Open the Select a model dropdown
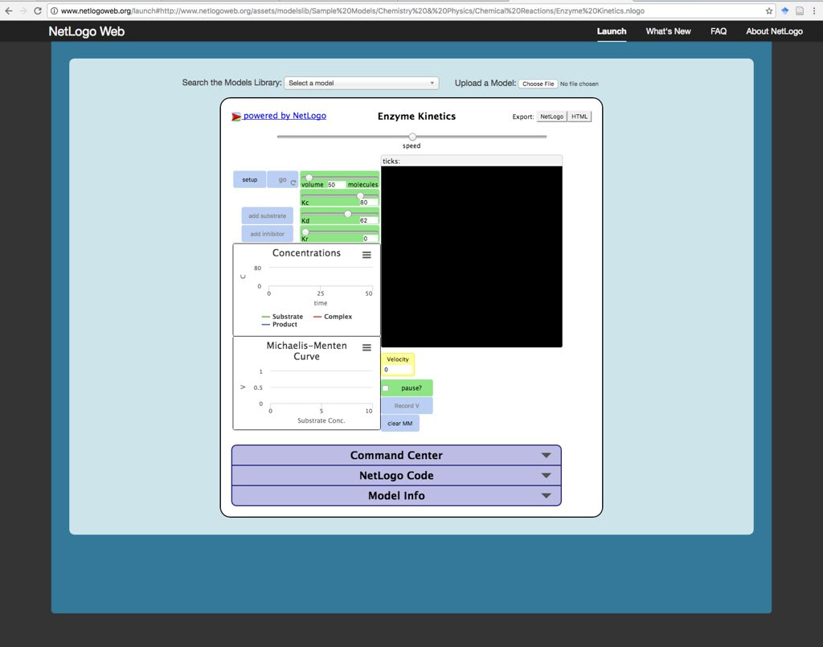Viewport: 823px width, 647px height. [x=361, y=84]
